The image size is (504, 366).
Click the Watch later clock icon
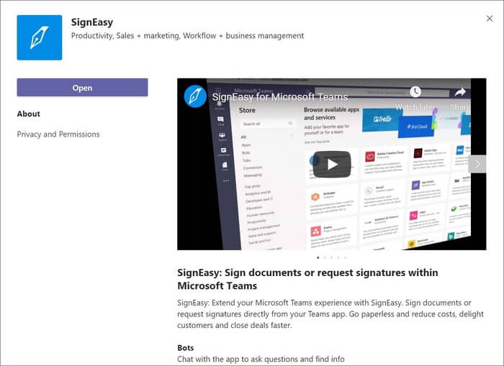point(415,92)
